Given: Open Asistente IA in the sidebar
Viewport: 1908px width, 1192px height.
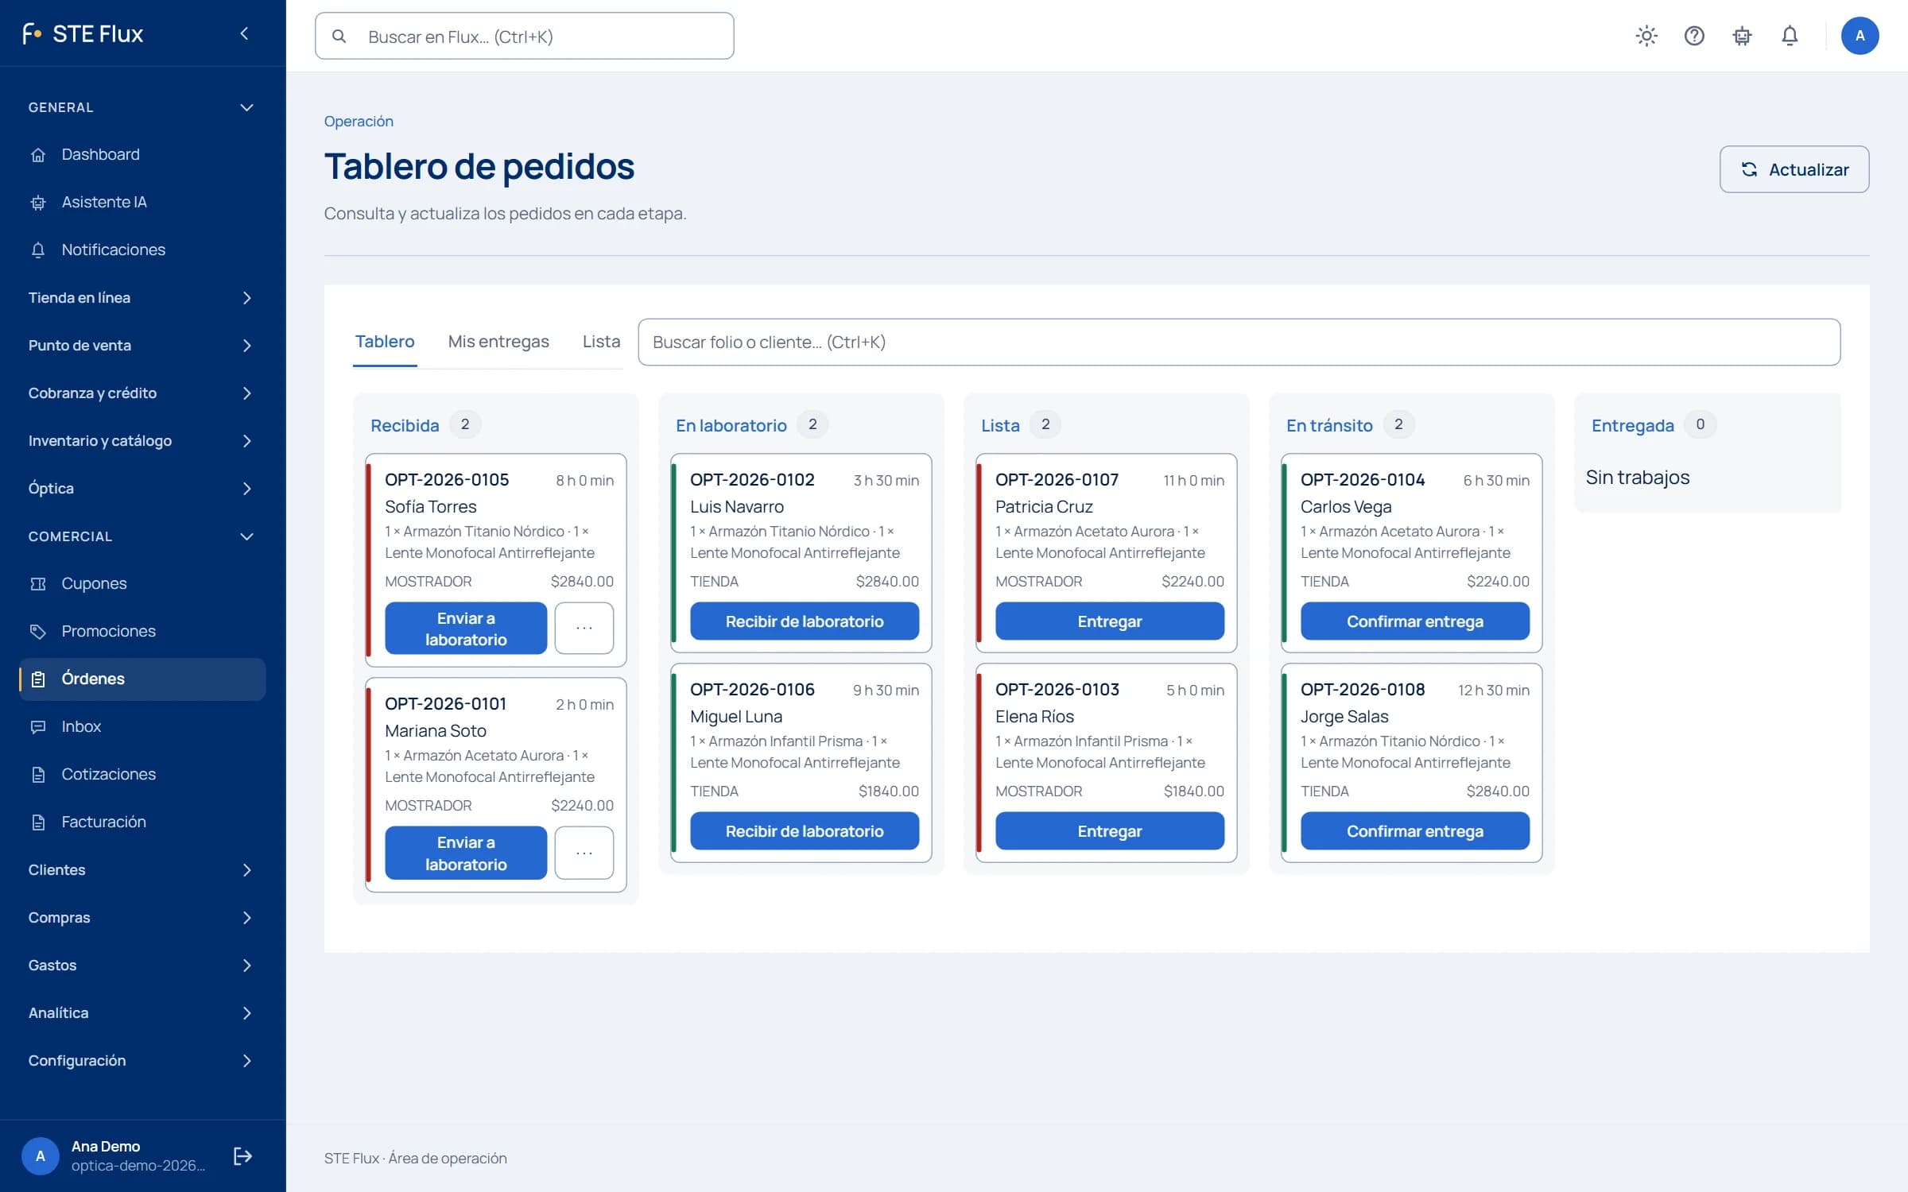Looking at the screenshot, I should pos(142,202).
